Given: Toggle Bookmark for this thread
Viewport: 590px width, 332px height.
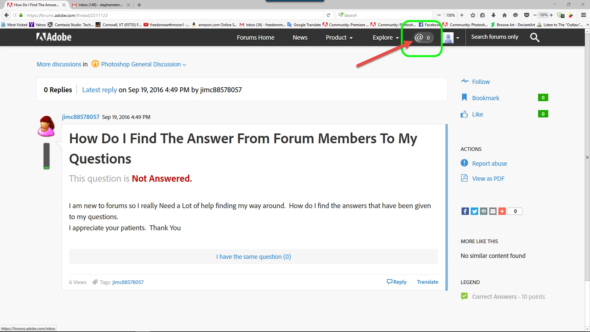Looking at the screenshot, I should [486, 98].
